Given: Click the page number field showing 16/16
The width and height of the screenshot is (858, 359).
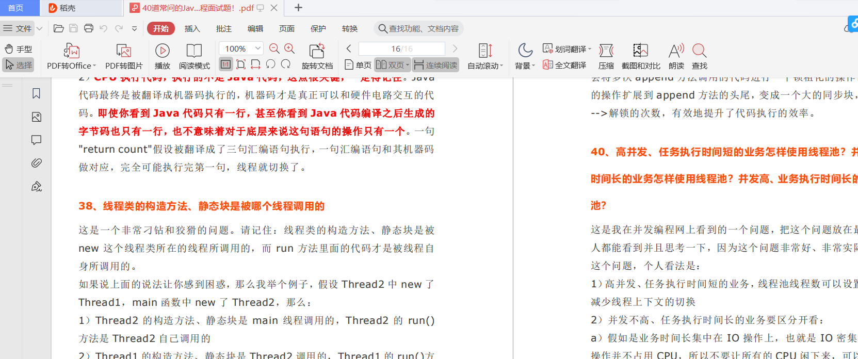Looking at the screenshot, I should click(401, 48).
